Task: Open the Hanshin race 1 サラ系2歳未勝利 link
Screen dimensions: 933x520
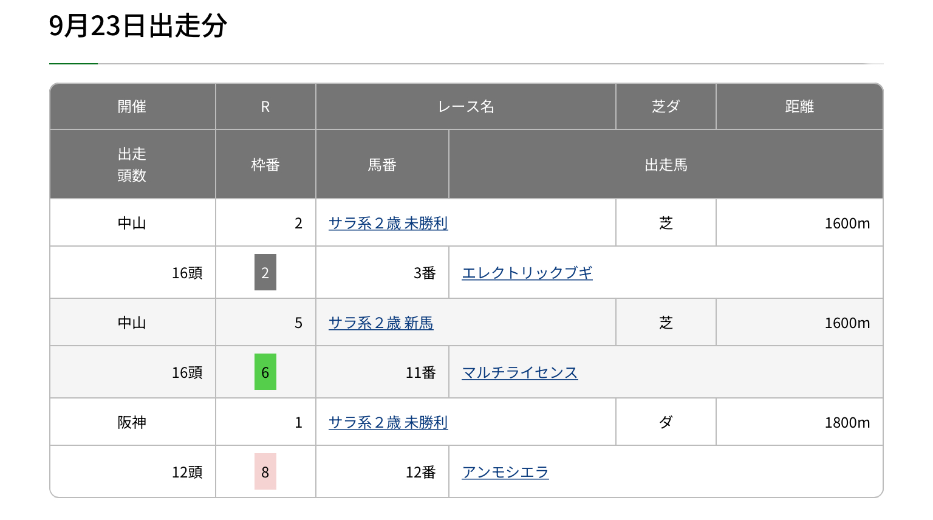Action: coord(388,423)
